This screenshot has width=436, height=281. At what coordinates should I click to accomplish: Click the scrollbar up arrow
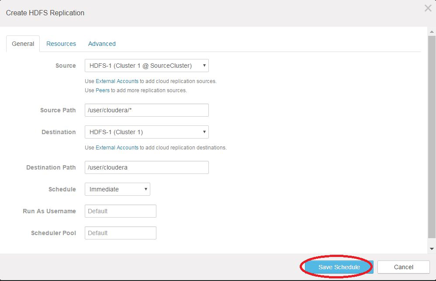(432, 31)
